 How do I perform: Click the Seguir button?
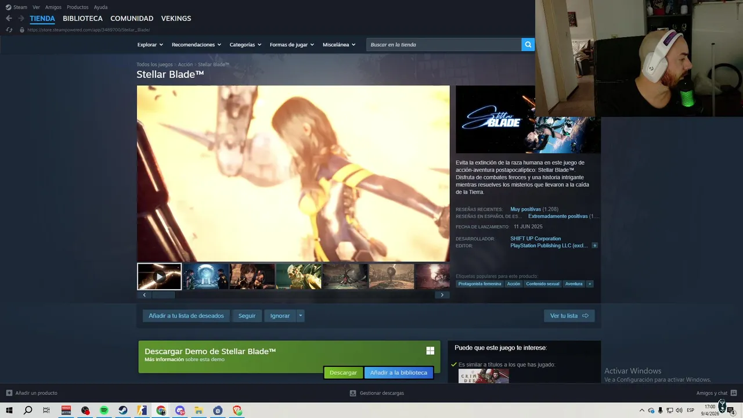[247, 316]
